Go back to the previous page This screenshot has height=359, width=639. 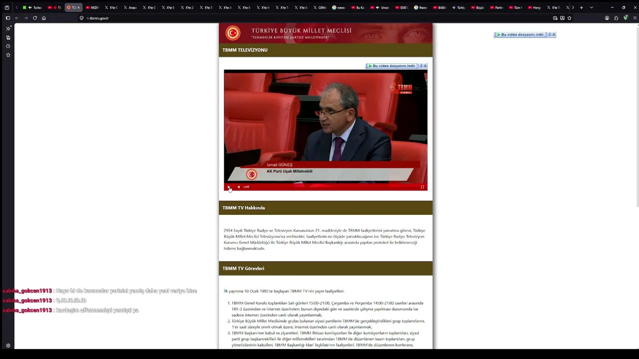coord(17,18)
